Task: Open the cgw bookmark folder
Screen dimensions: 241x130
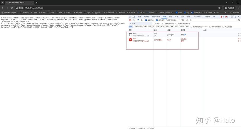Action: point(87,12)
